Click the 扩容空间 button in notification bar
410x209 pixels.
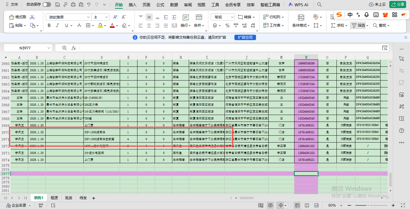[x=245, y=37]
